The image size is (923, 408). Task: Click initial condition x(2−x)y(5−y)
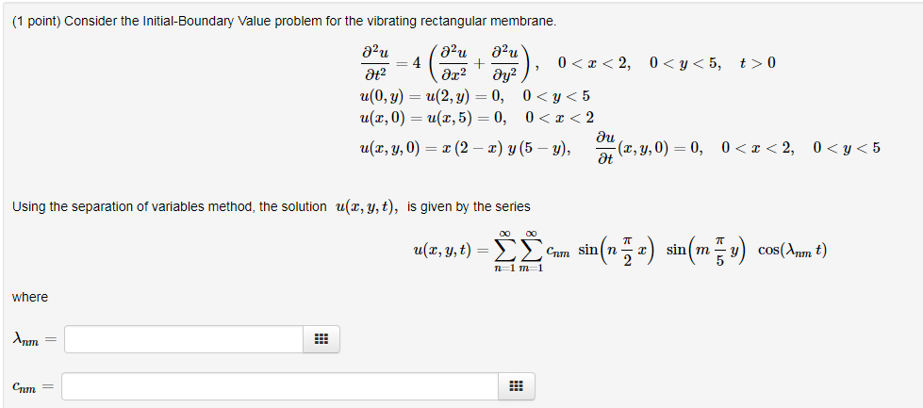point(465,148)
